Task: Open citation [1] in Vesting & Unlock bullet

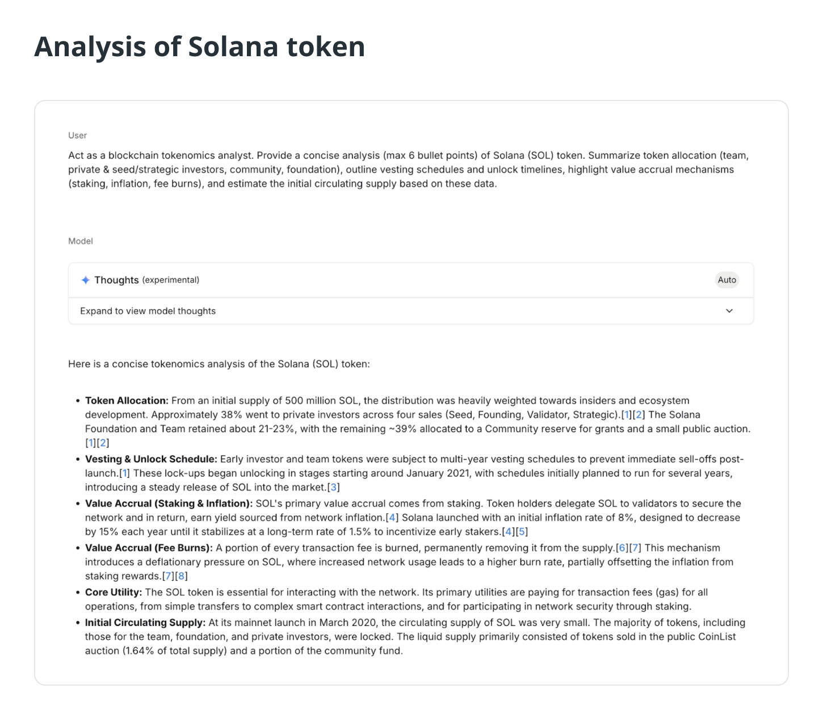Action: pyautogui.click(x=125, y=473)
